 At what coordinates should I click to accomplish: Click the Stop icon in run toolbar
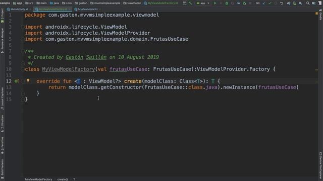[x=250, y=3]
